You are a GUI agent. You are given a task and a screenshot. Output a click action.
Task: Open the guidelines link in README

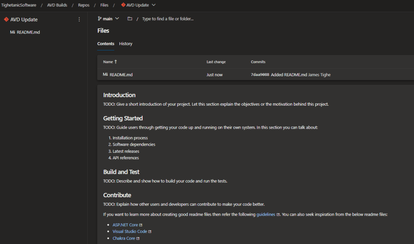266,215
